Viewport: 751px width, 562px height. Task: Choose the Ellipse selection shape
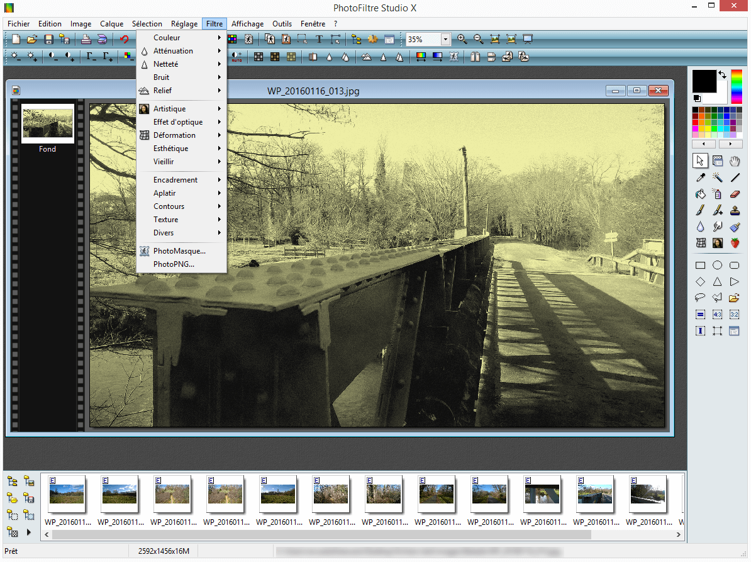(717, 265)
